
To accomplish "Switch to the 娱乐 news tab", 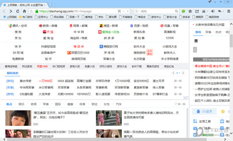I will click(x=21, y=104).
